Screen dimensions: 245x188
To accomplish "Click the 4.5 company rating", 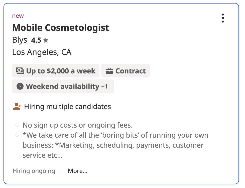I will pos(36,40).
